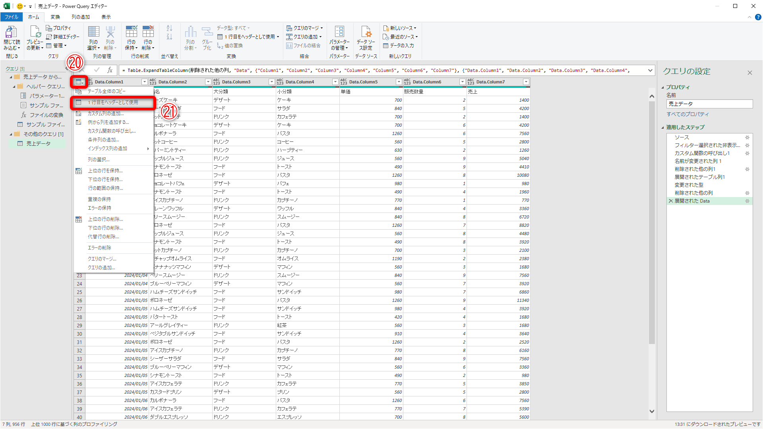Click the Keep Rows (行の保持) icon
This screenshot has height=429, width=763.
coord(131,33)
